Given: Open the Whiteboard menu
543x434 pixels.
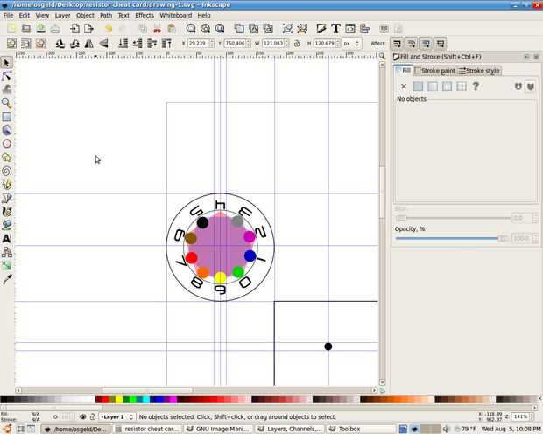Looking at the screenshot, I should pyautogui.click(x=175, y=15).
